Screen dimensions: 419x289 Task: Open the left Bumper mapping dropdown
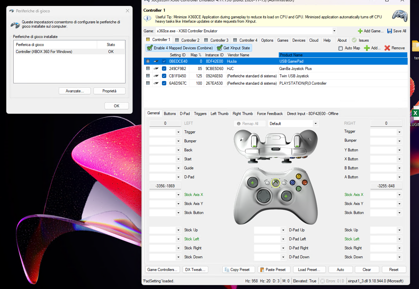point(178,141)
